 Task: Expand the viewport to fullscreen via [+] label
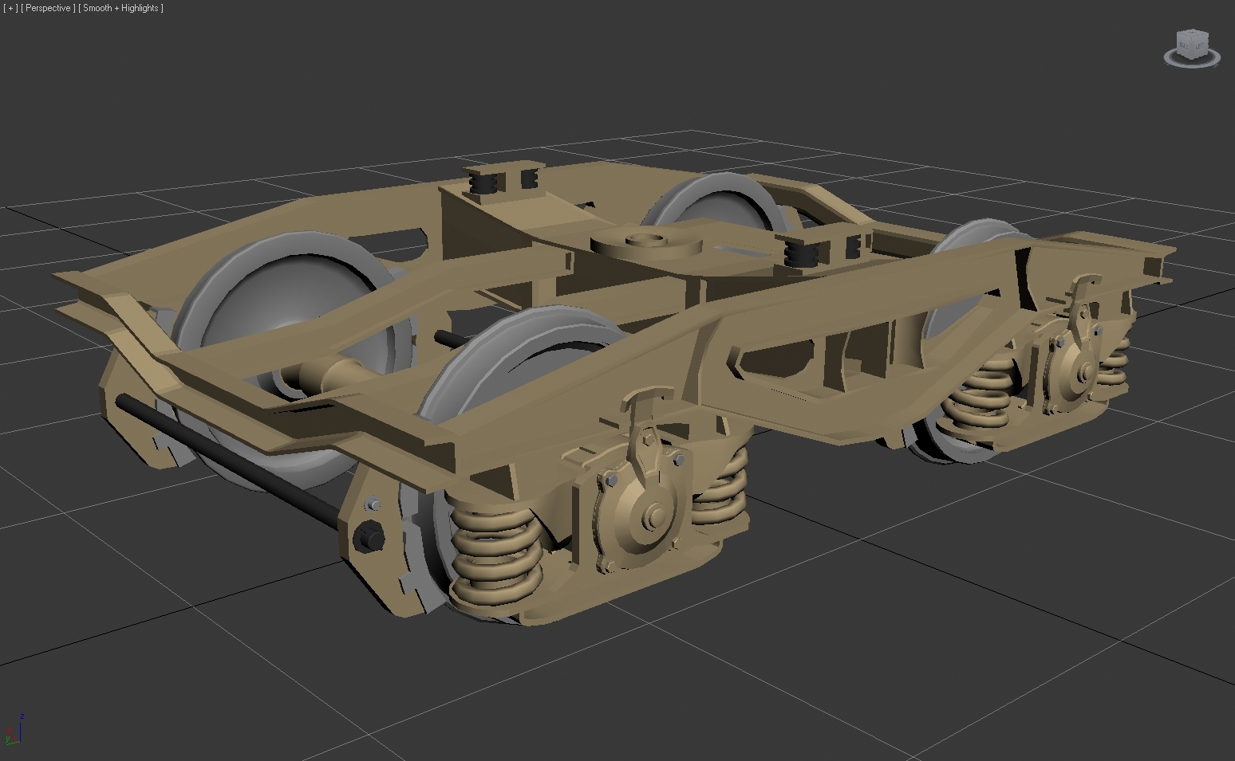tap(10, 8)
